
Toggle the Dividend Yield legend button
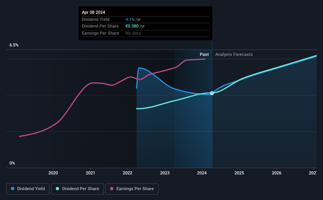click(28, 189)
